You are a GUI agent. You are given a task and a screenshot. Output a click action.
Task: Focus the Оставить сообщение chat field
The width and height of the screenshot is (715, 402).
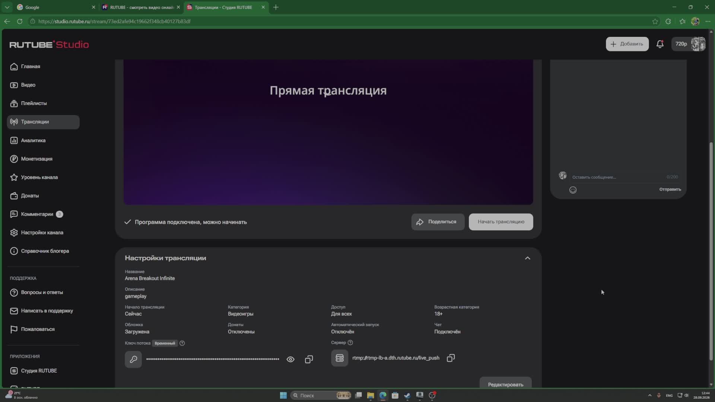tap(618, 177)
